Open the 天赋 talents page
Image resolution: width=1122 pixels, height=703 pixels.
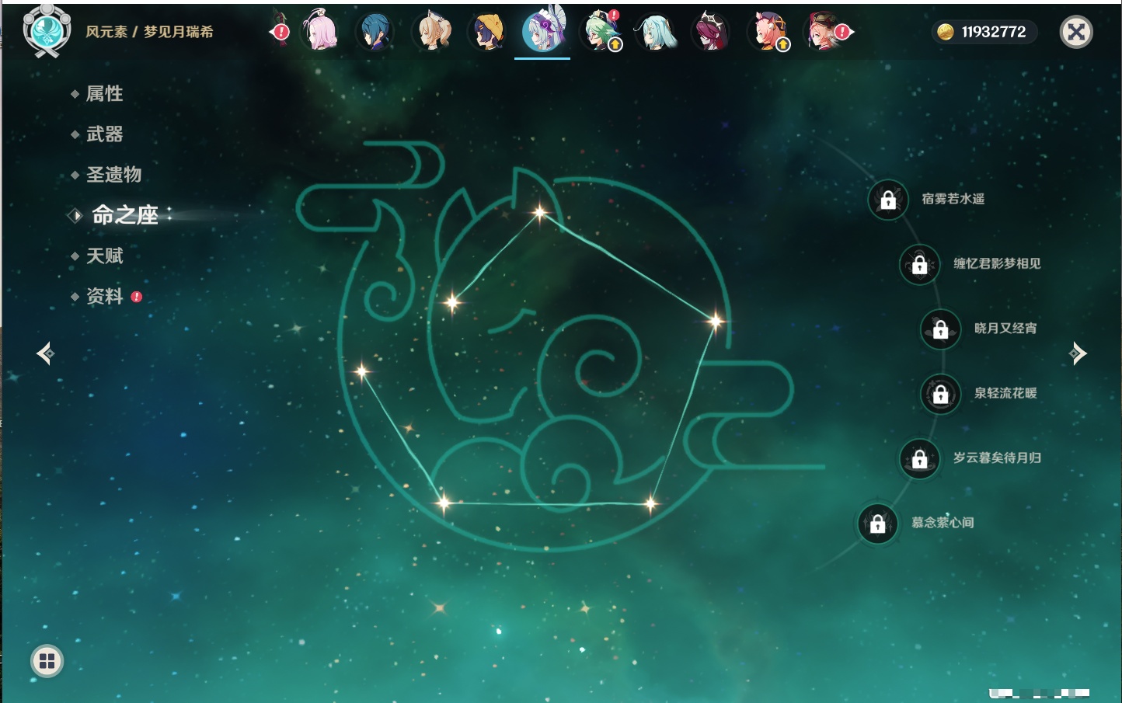(104, 256)
